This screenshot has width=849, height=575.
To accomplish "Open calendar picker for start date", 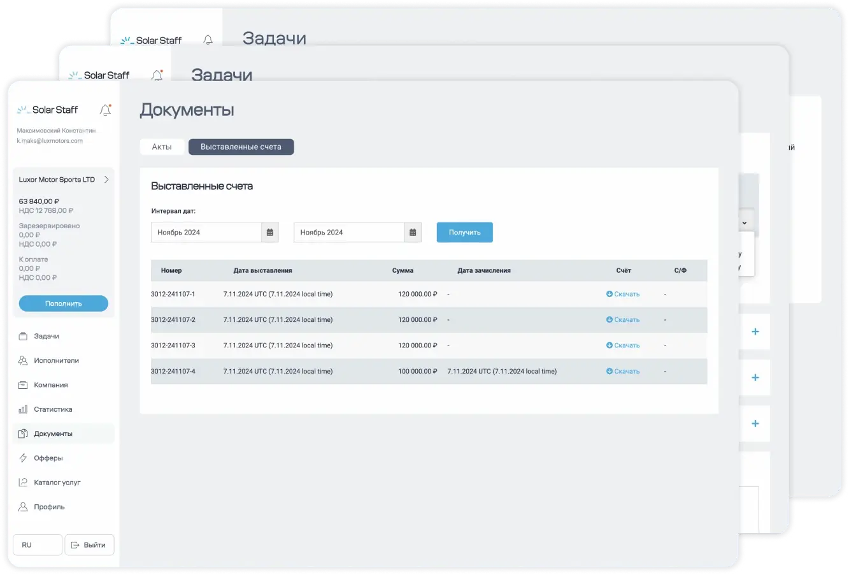I will click(x=270, y=233).
